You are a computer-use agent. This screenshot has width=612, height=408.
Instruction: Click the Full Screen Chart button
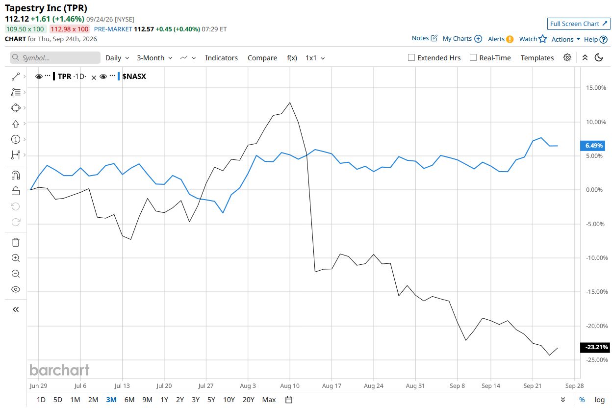tap(579, 24)
